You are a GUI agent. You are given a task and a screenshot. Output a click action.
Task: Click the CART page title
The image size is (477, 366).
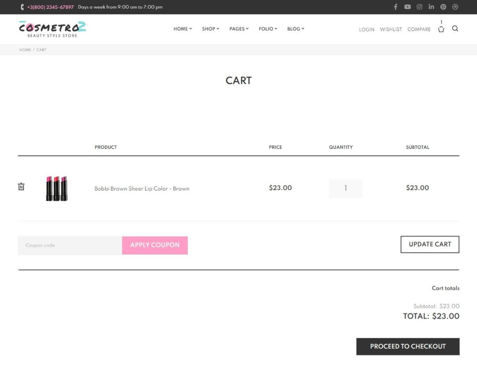(x=238, y=81)
